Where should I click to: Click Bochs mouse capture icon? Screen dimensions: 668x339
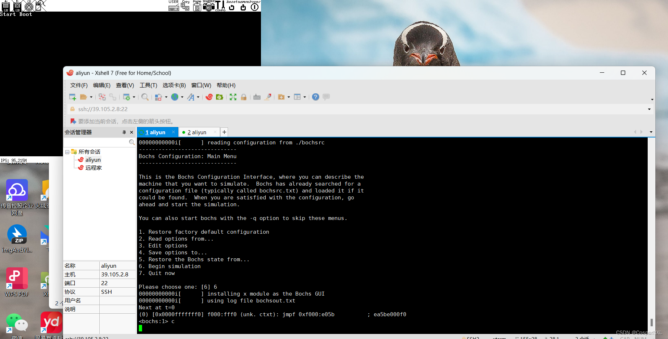coord(41,6)
